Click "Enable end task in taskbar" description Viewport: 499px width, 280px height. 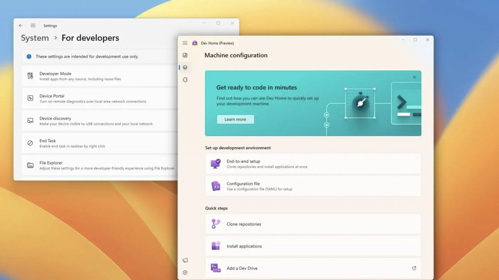tap(72, 146)
